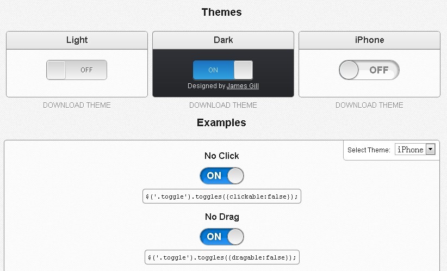Screen dimensions: 447x271
Task: Download the Dark theme
Action: 223,105
